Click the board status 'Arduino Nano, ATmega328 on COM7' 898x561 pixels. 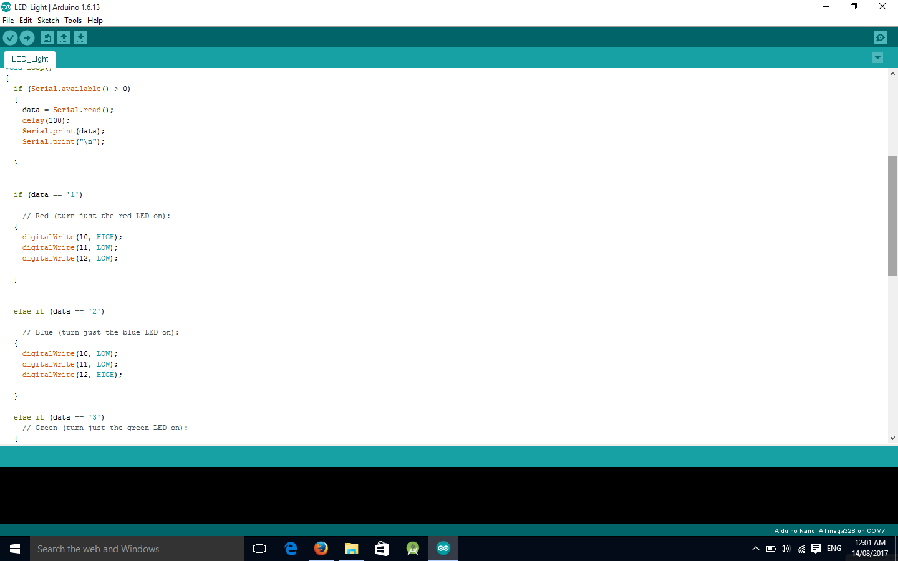pyautogui.click(x=829, y=531)
